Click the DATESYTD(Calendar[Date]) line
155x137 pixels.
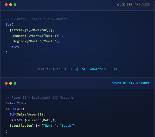pyautogui.click(x=33, y=120)
